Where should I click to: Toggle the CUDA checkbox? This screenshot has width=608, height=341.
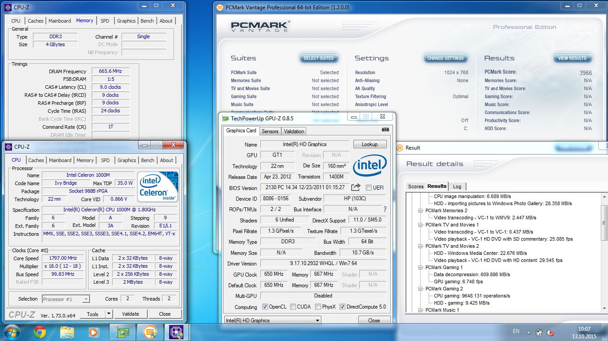[293, 307]
